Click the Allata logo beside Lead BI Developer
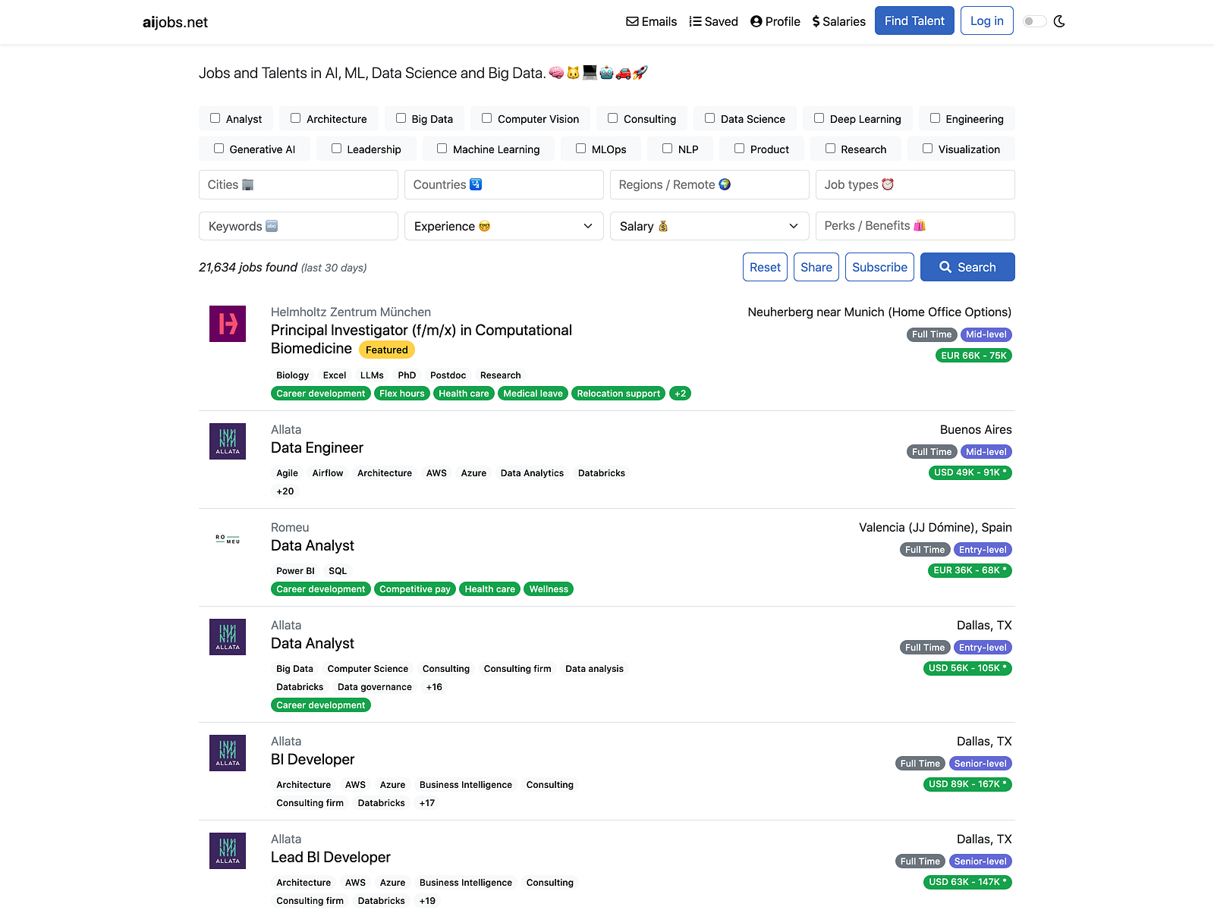Viewport: 1214px width, 910px height. pos(228,851)
